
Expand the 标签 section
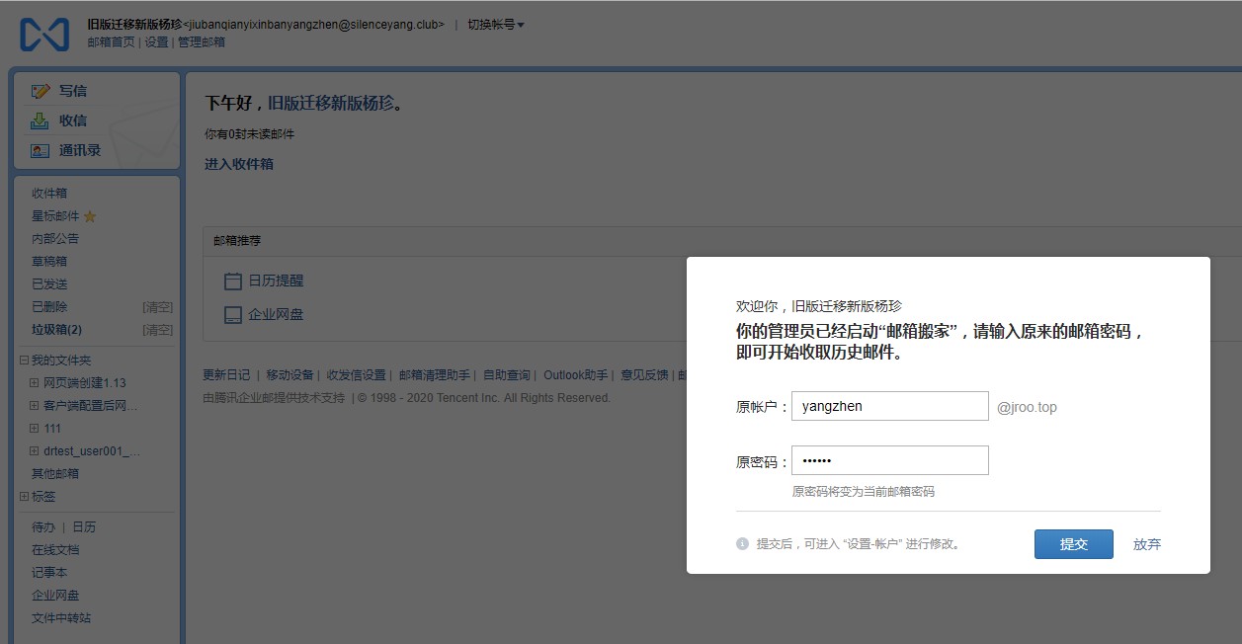coord(24,497)
